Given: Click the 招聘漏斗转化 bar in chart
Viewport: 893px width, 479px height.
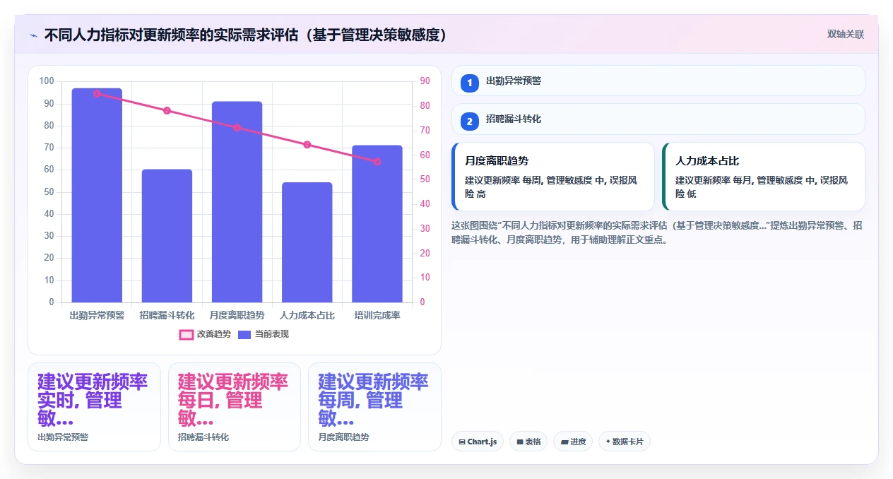Looking at the screenshot, I should click(167, 236).
